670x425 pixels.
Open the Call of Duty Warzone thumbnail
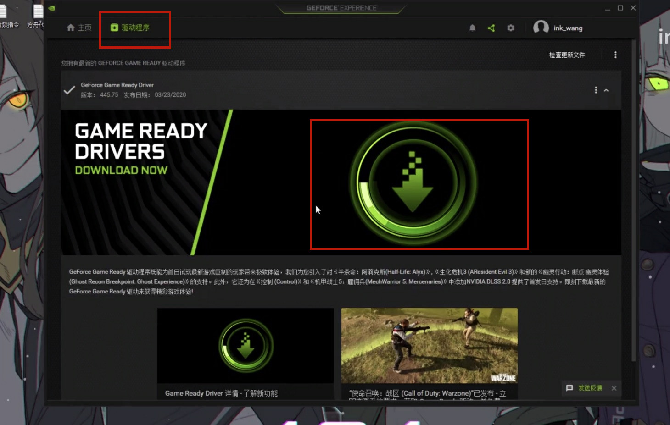click(x=430, y=346)
